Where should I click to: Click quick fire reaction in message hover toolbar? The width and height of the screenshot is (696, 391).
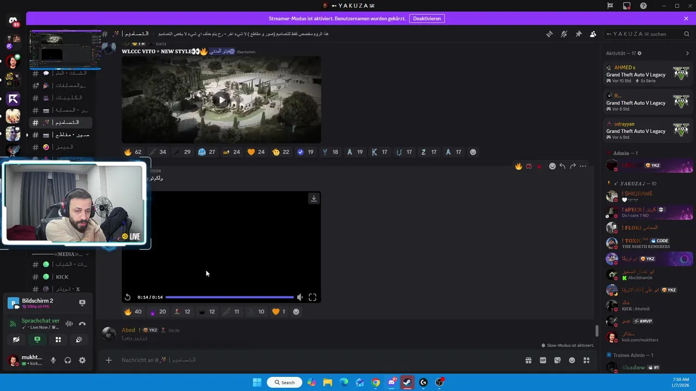coord(519,166)
